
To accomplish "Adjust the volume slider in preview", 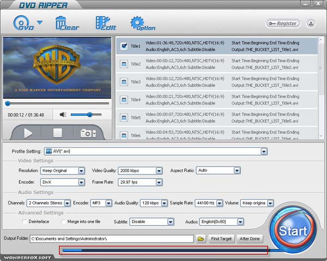I will coord(89,115).
